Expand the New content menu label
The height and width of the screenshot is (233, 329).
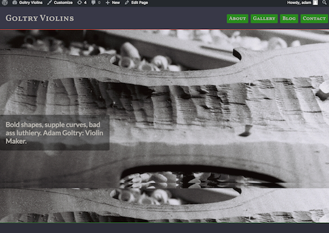(x=116, y=3)
